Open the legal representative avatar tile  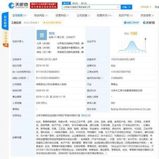[x=42, y=35]
